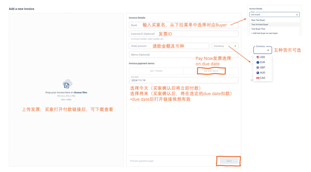The width and height of the screenshot is (311, 172).
Task: Choose Add test buyer as new buyer
Action: point(274,33)
